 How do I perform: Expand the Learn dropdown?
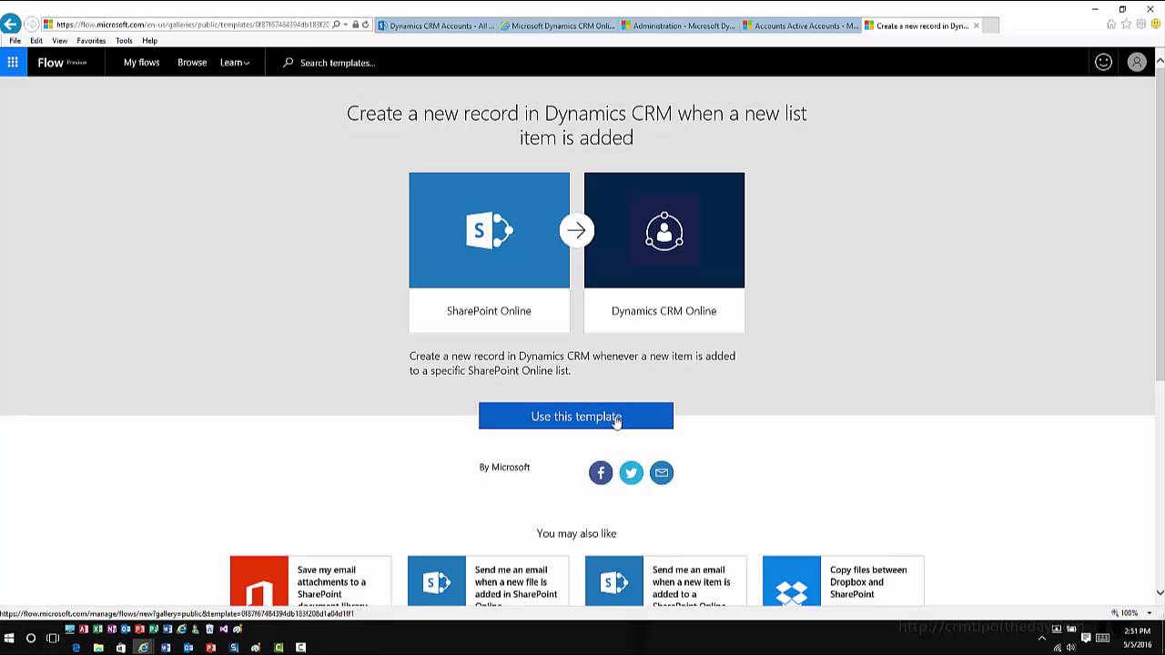(x=235, y=63)
